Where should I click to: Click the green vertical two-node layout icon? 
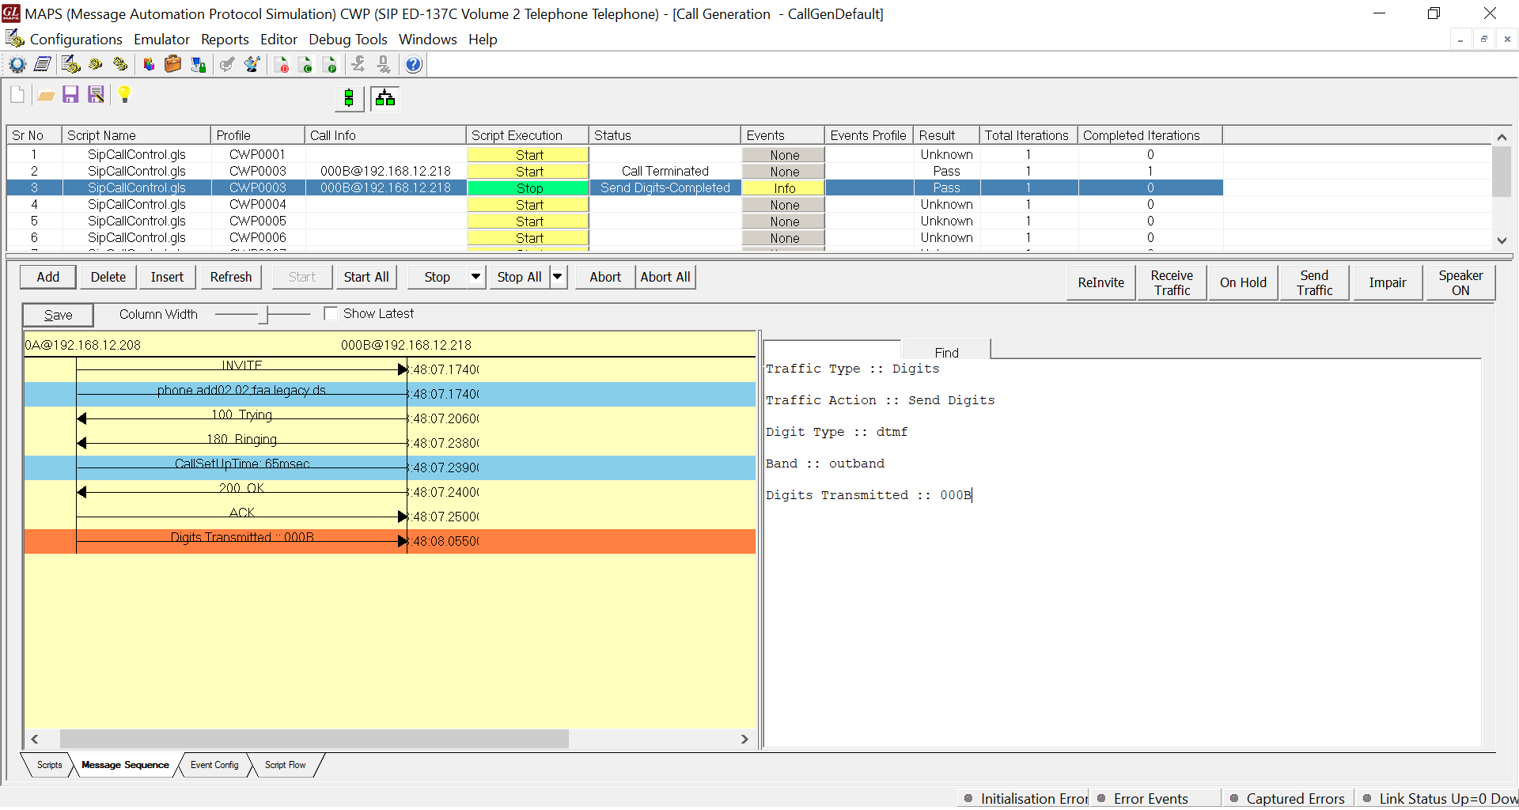[x=349, y=98]
